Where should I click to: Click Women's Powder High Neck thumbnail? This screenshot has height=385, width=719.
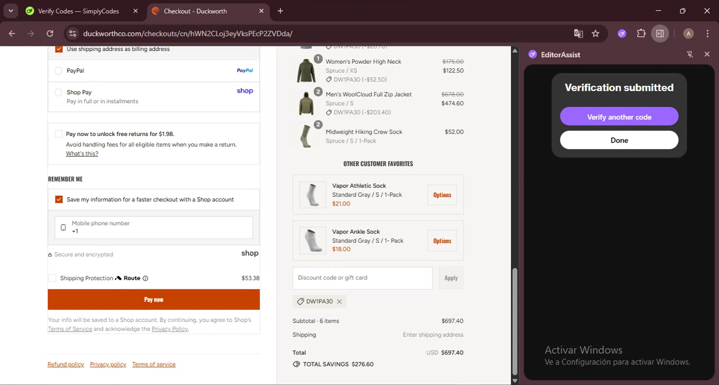point(306,70)
